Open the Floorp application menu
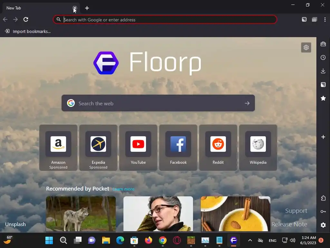The image size is (330, 248). pyautogui.click(x=325, y=20)
